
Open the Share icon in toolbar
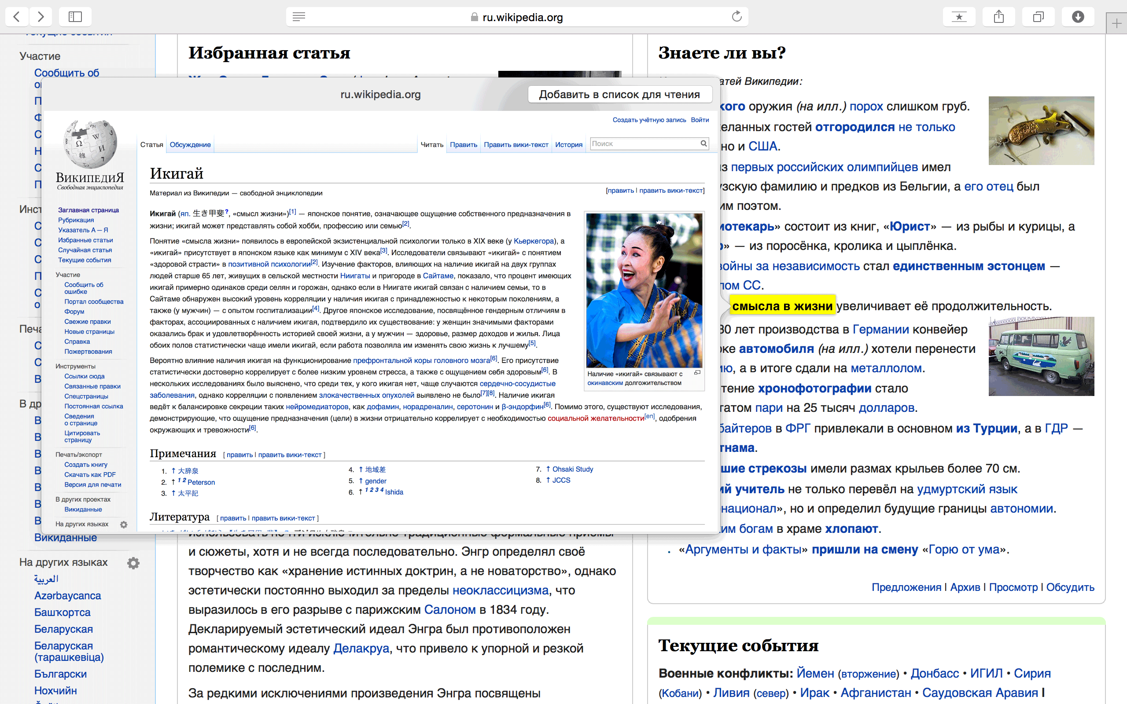(998, 17)
